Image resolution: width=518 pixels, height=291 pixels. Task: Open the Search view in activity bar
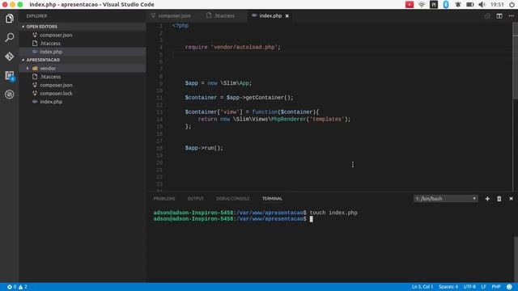click(9, 37)
